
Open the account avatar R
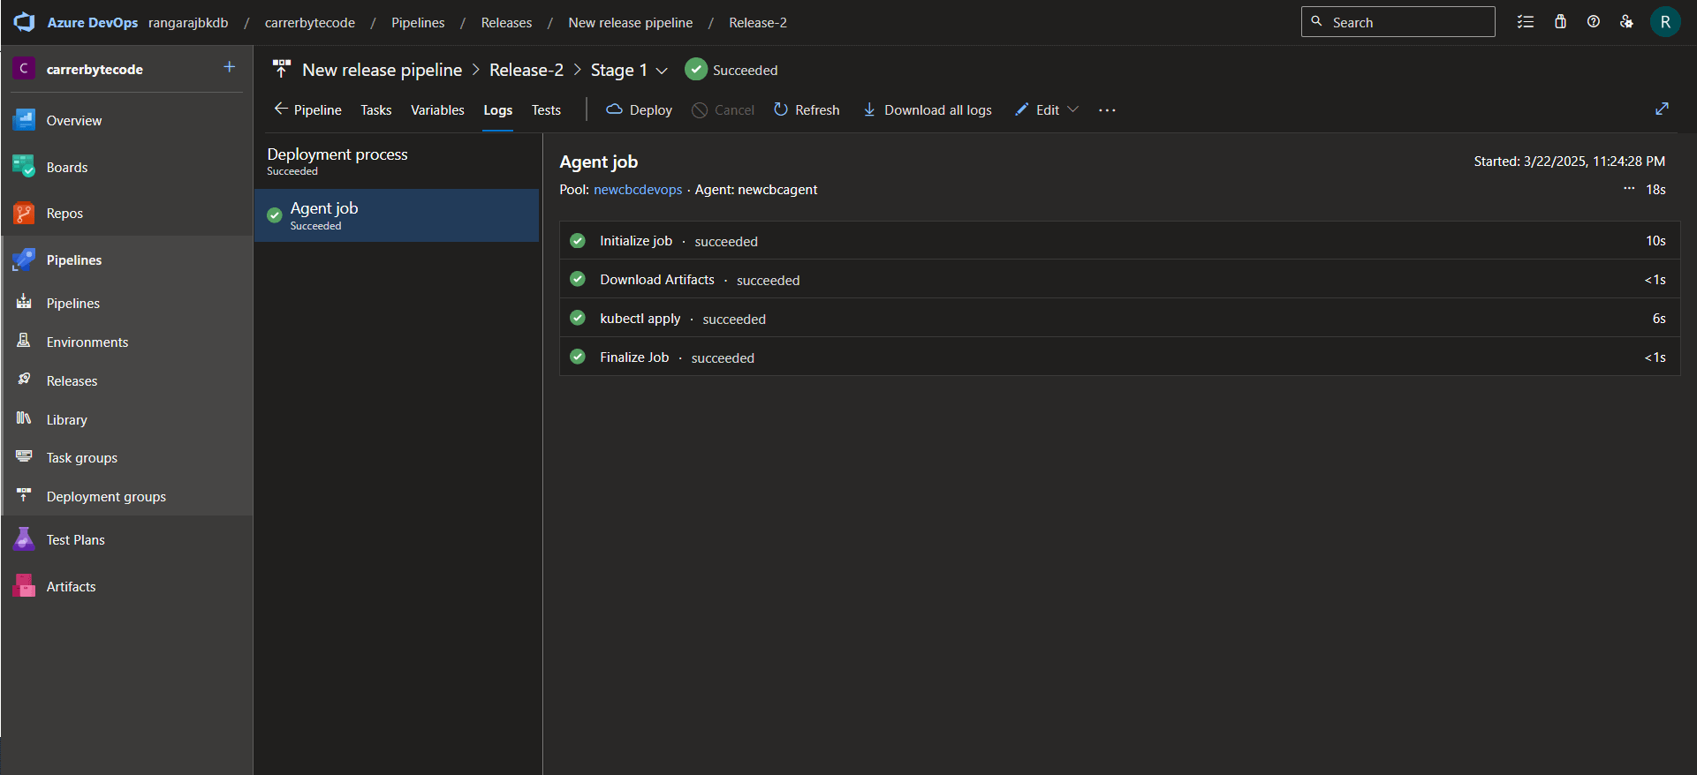[1665, 22]
